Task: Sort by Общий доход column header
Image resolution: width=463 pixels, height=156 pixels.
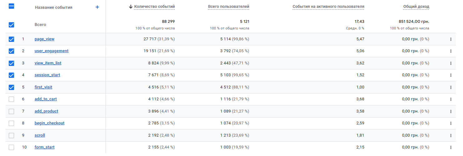Action: click(416, 7)
